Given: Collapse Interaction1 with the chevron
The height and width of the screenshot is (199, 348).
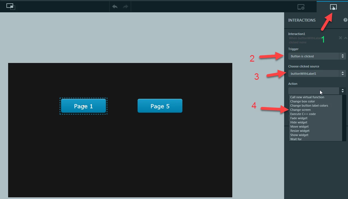Looking at the screenshot, I should coord(345,38).
